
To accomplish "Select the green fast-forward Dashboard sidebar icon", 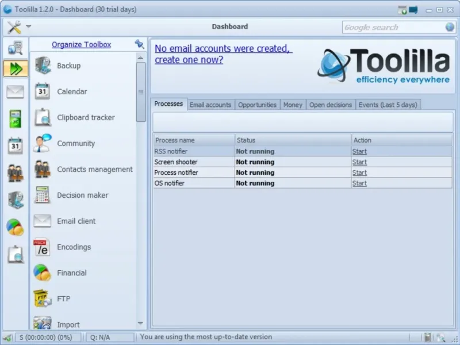I will [16, 68].
